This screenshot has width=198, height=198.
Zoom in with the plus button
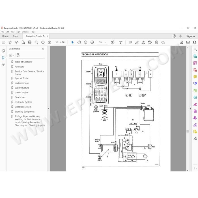point(92,42)
